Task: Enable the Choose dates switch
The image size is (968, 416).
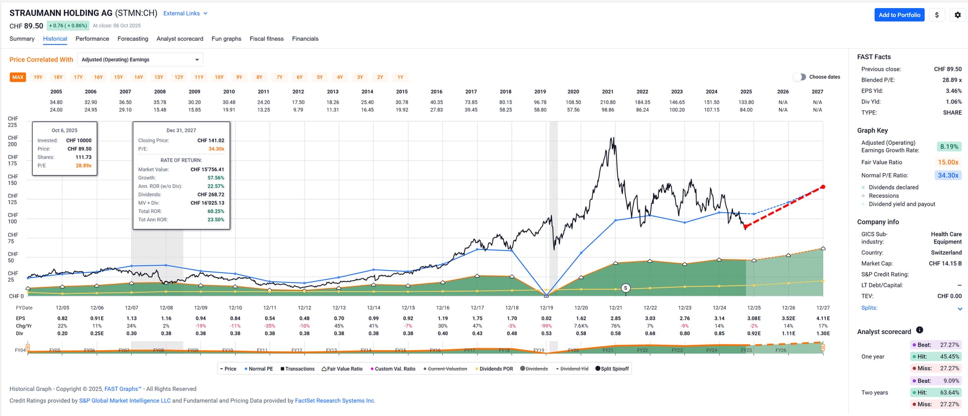Action: point(800,77)
